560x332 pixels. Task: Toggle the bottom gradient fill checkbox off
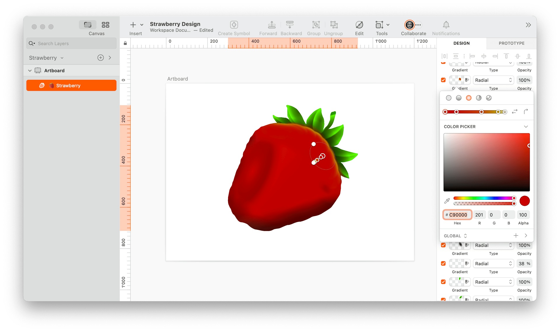coord(443,299)
